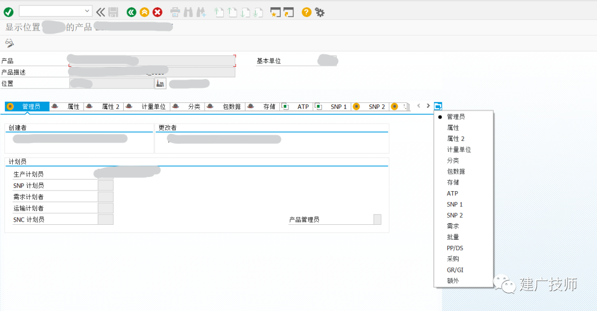The width and height of the screenshot is (597, 311).
Task: Switch to the ATP tab
Action: tap(297, 107)
